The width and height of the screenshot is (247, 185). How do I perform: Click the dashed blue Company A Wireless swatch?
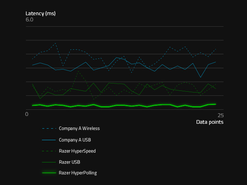click(49, 128)
